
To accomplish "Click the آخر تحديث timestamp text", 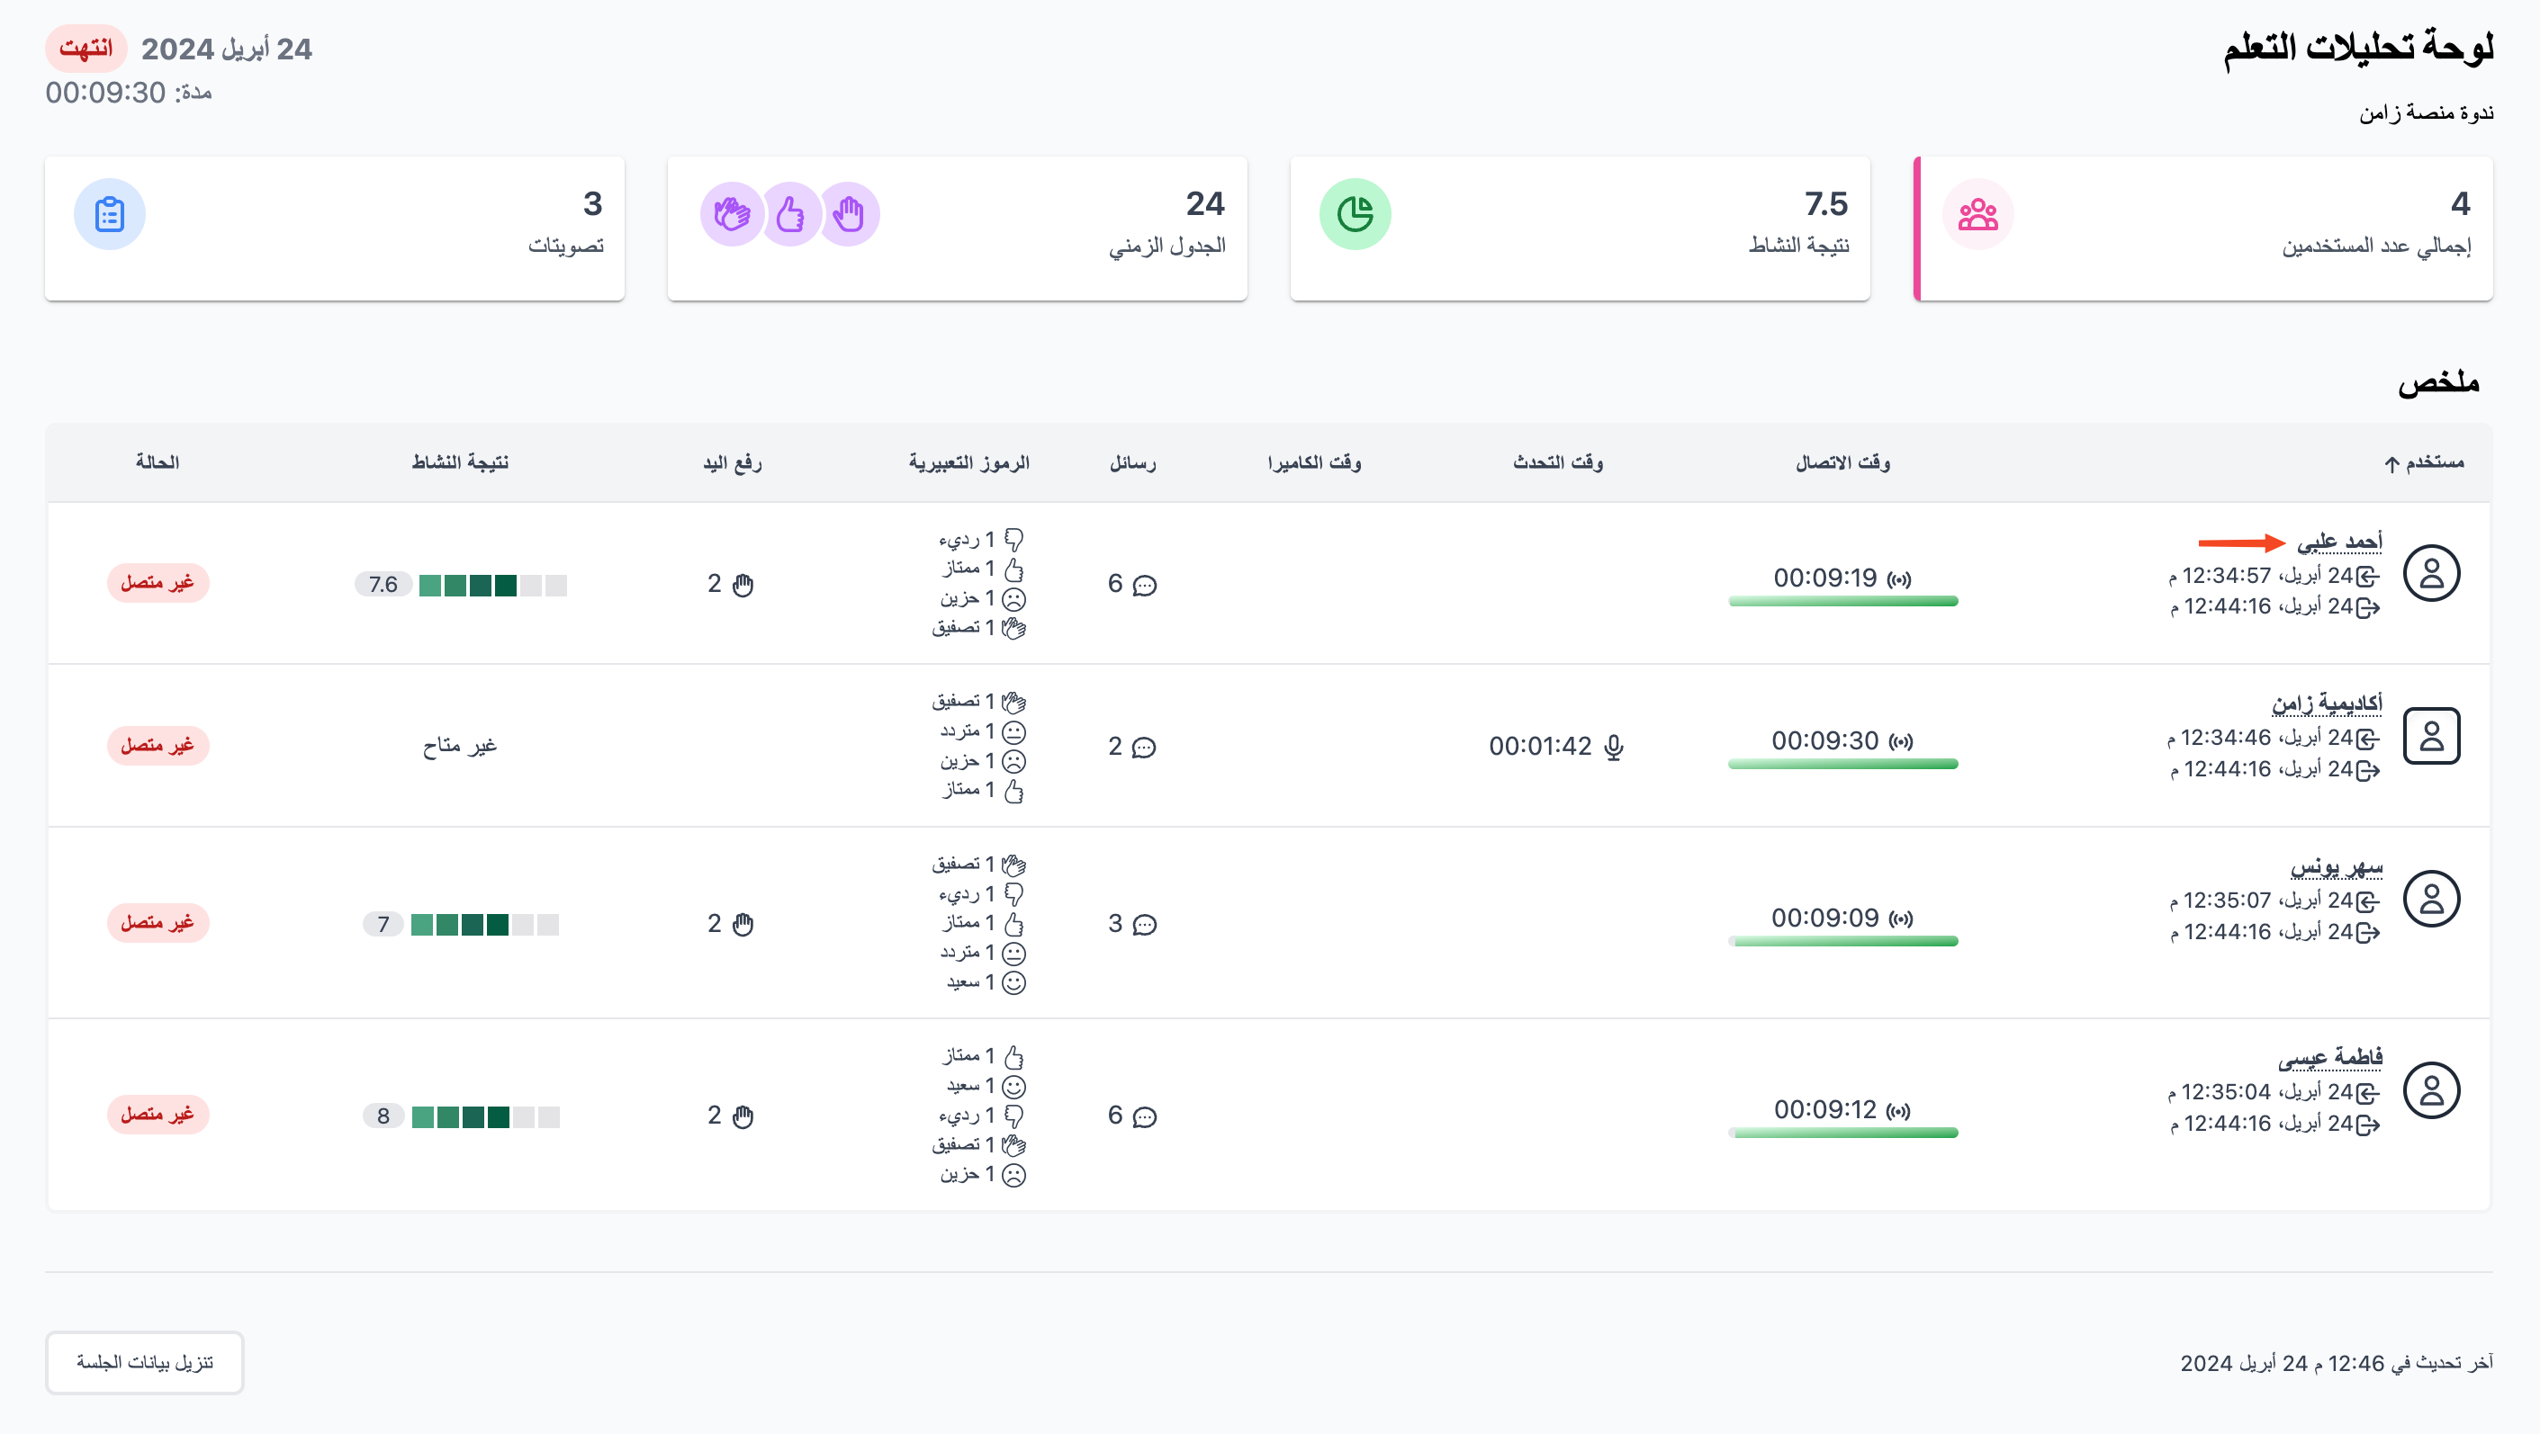I will pos(2337,1363).
